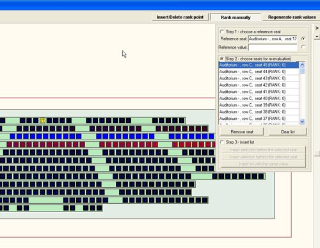Click the yellow highlighted seat 17

click(x=42, y=120)
